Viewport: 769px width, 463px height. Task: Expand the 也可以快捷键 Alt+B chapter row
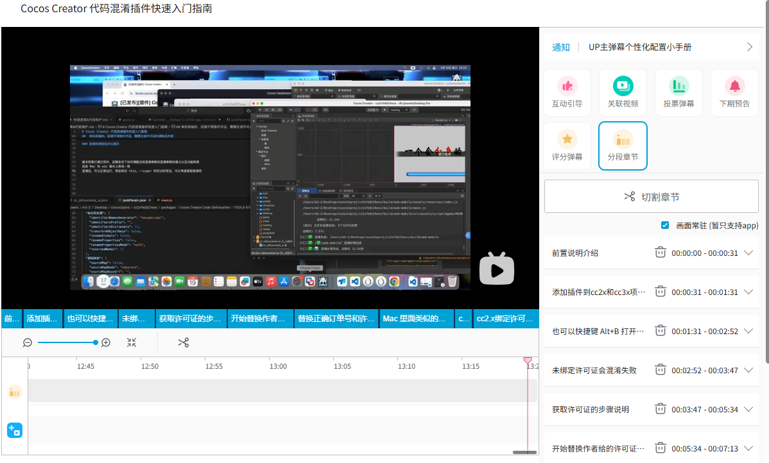point(748,331)
